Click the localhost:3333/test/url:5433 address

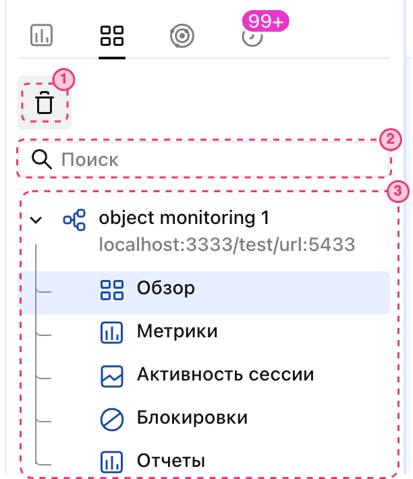(227, 244)
